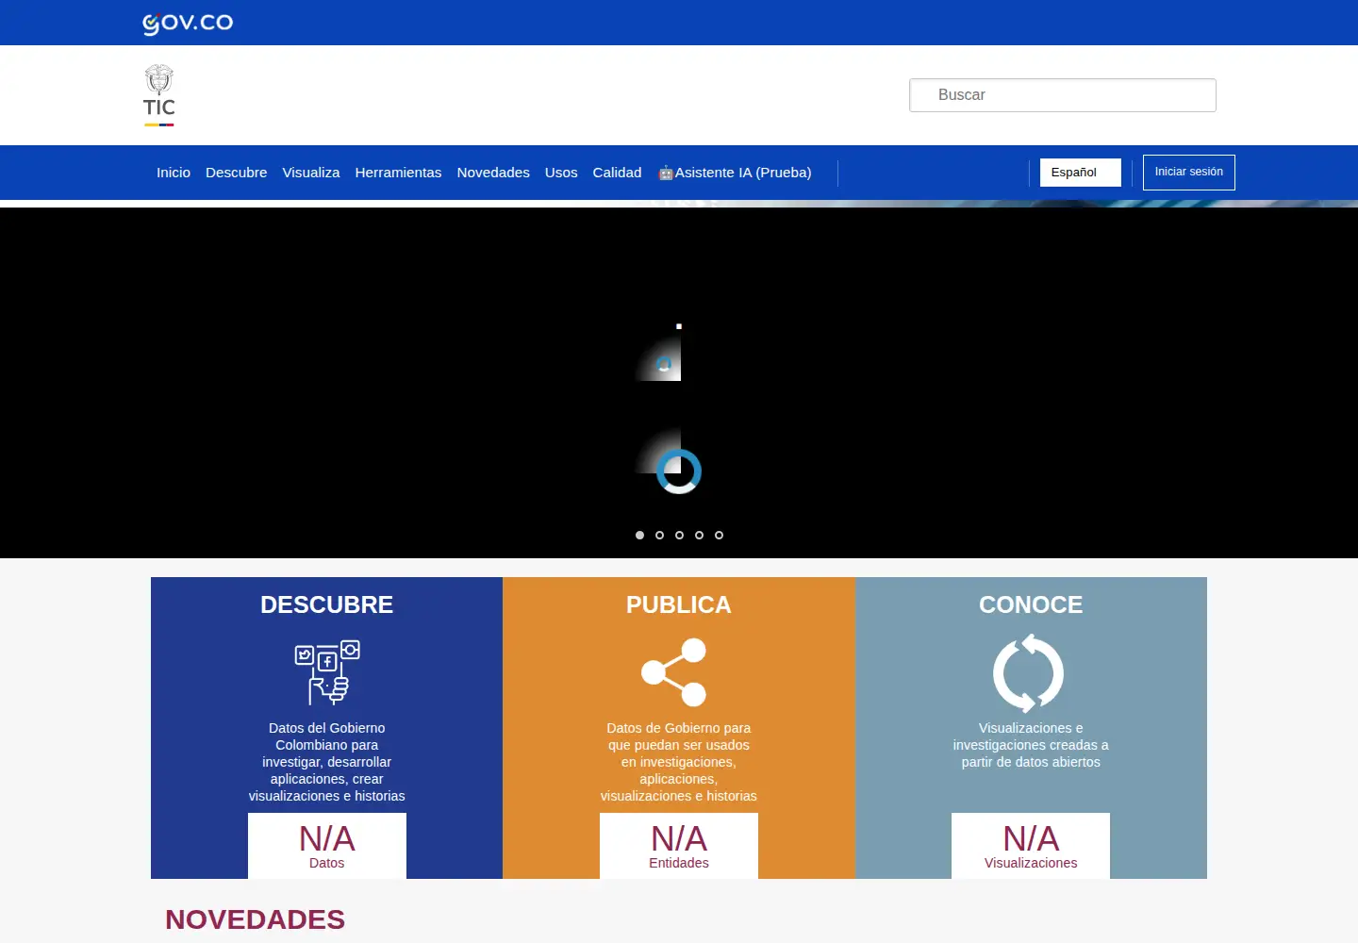
Task: Click the N/A Datos counter box
Action: (x=327, y=846)
